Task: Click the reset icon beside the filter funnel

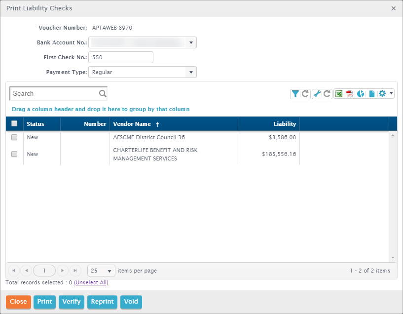Action: pyautogui.click(x=305, y=94)
